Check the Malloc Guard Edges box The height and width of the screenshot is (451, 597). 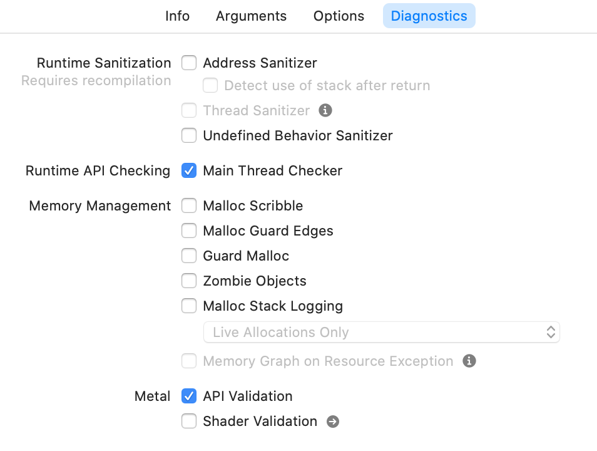[189, 231]
